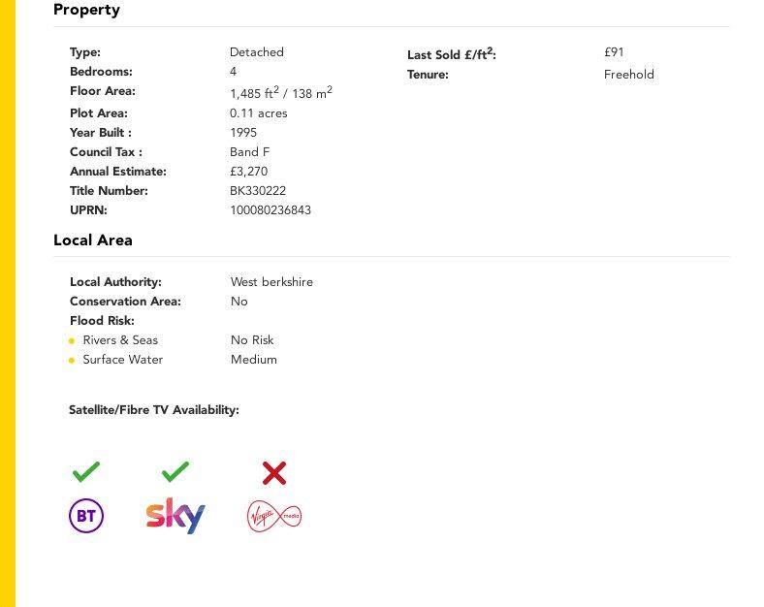The image size is (764, 607).
Task: Click the red cross above Virgin Media
Action: 274,473
